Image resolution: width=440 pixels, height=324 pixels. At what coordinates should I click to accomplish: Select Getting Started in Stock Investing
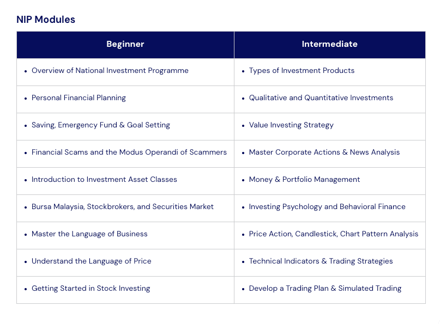[91, 289]
